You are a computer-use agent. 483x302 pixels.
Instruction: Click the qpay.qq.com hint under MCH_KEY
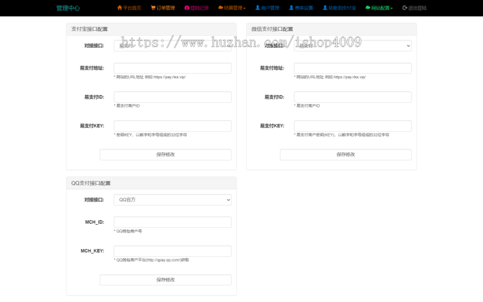151,260
